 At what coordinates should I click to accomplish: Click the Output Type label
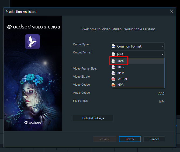pos(81,44)
